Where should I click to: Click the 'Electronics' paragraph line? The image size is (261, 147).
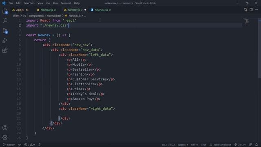(x=84, y=84)
